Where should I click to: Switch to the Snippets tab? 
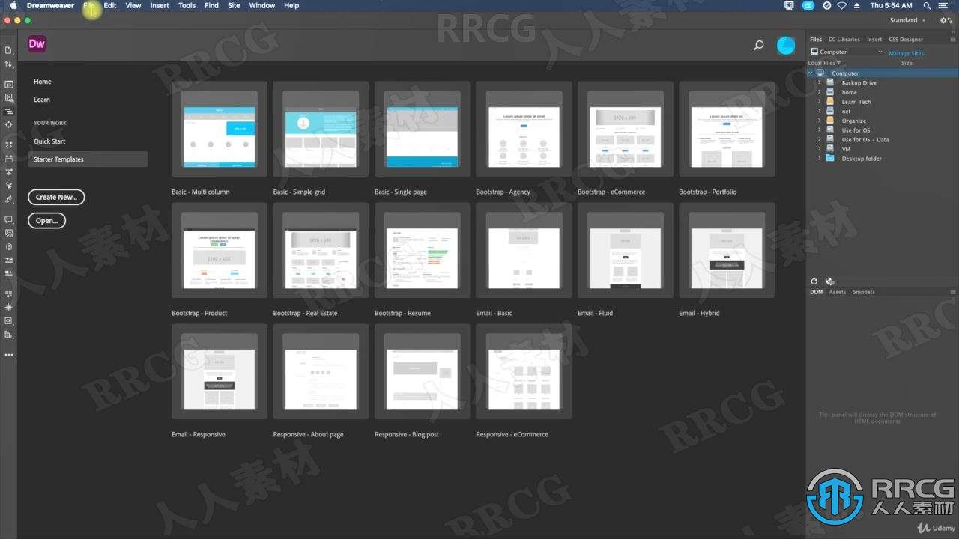pos(863,292)
